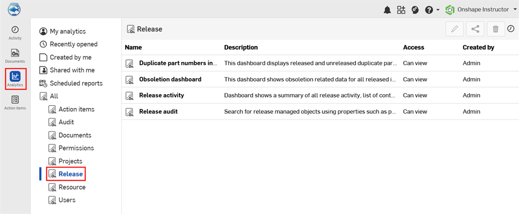Click the green company logo icon

450,10
